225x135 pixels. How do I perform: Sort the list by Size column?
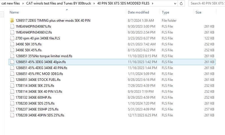pyautogui.click(x=198, y=12)
